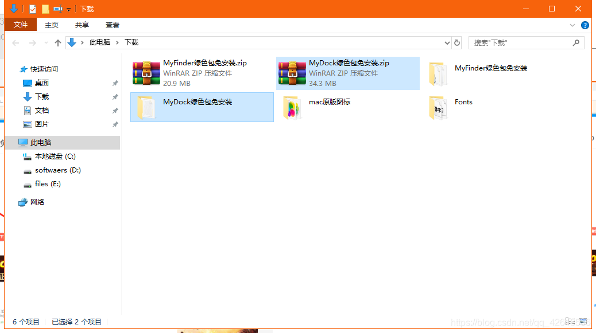Click 此电脑 in the address bar
Screen dimensions: 596x333
(x=100, y=42)
